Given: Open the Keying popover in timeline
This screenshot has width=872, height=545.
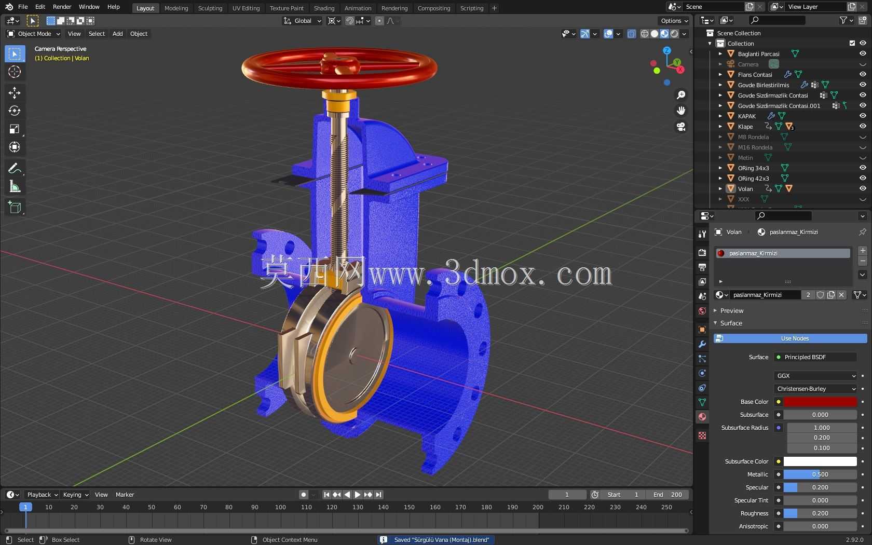Looking at the screenshot, I should (75, 495).
